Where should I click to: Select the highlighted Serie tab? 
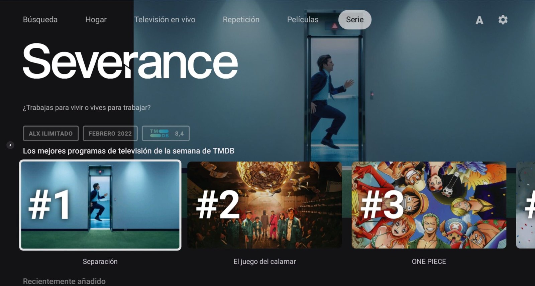coord(355,20)
